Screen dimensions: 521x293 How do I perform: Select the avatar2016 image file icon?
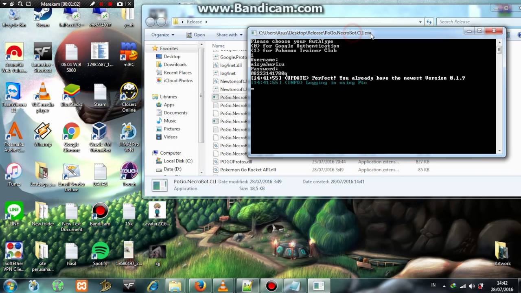pyautogui.click(x=158, y=214)
